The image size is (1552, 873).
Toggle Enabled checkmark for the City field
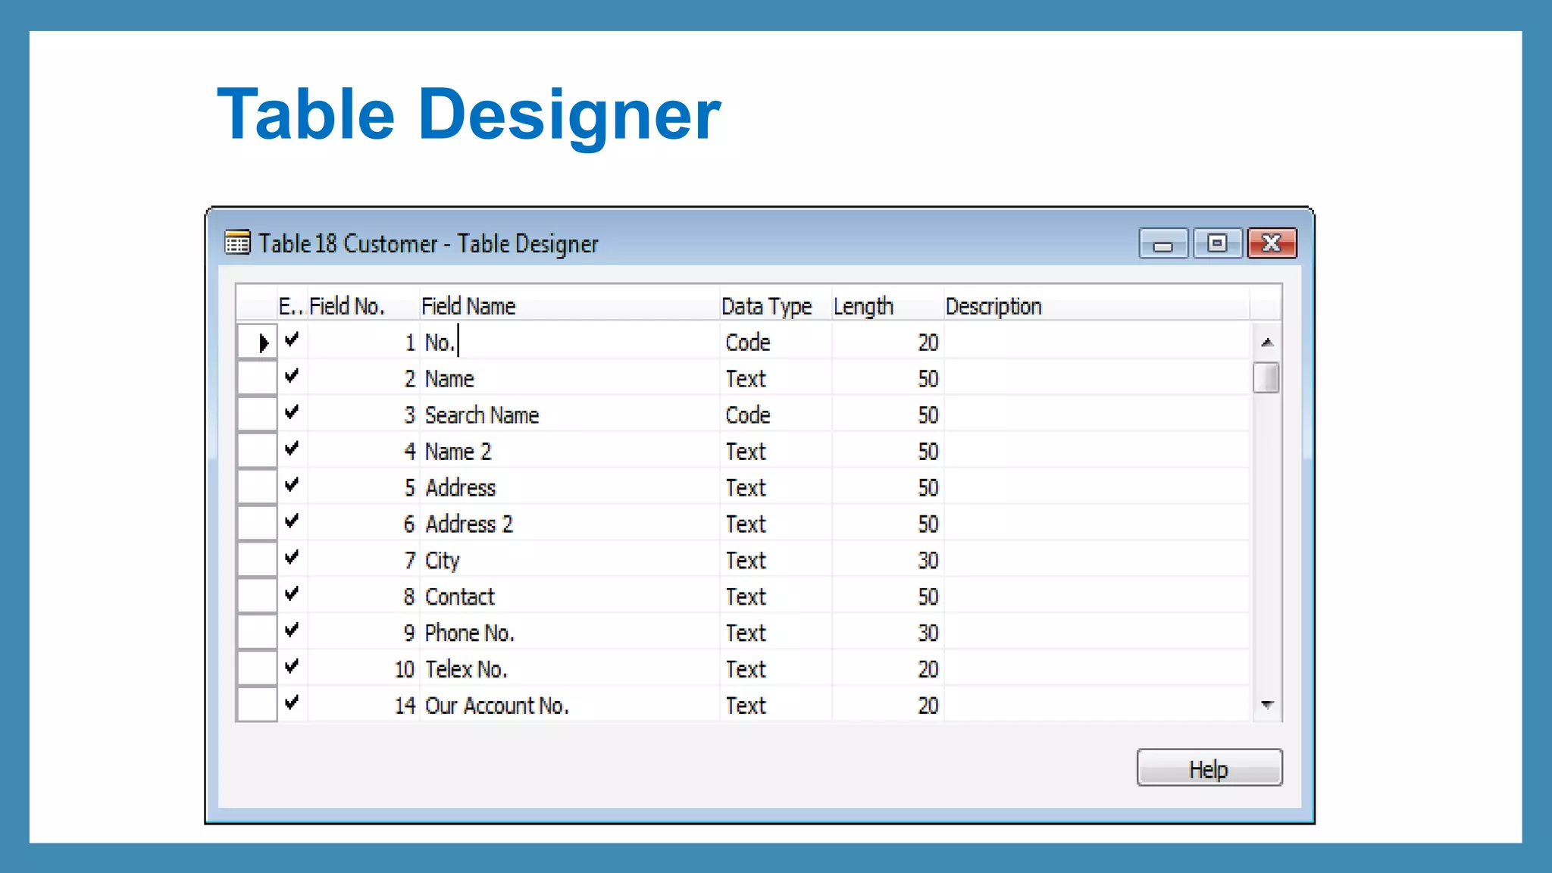[x=292, y=559]
